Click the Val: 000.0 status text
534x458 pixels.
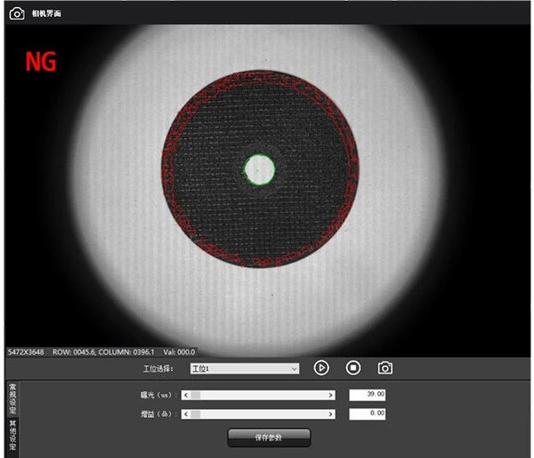(x=179, y=352)
